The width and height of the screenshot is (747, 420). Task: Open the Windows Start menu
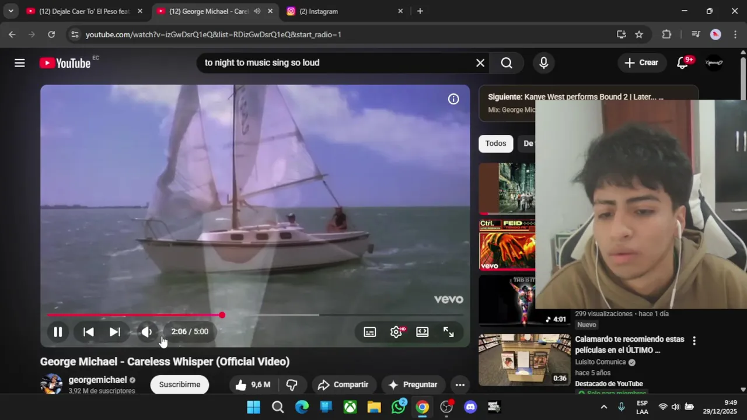(x=254, y=407)
